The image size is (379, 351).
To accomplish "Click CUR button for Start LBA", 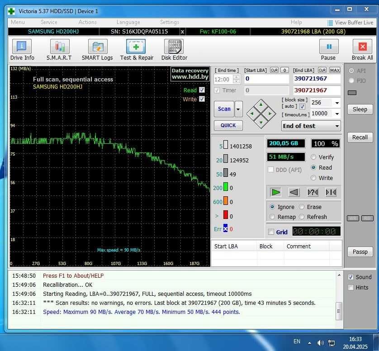I will (274, 70).
